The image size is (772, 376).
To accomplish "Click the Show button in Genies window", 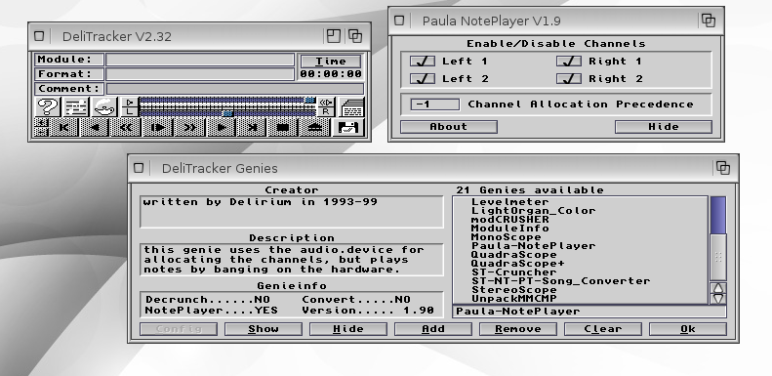I will [264, 329].
